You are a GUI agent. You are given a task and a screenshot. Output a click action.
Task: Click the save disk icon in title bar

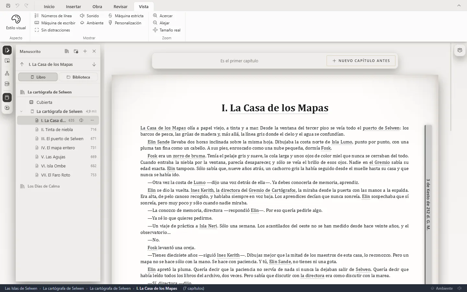[x=8, y=6]
